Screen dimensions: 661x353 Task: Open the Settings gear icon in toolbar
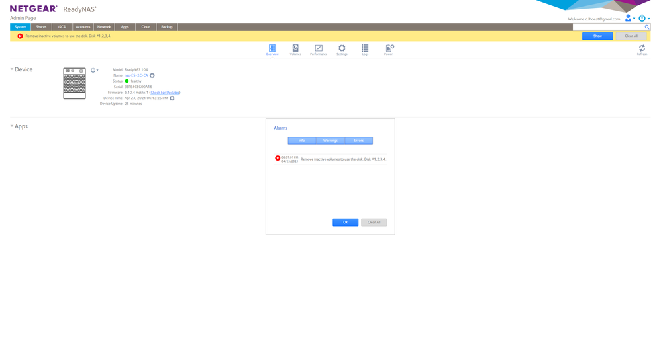point(342,50)
